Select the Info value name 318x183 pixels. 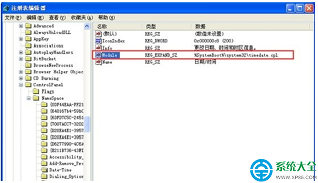[107, 48]
